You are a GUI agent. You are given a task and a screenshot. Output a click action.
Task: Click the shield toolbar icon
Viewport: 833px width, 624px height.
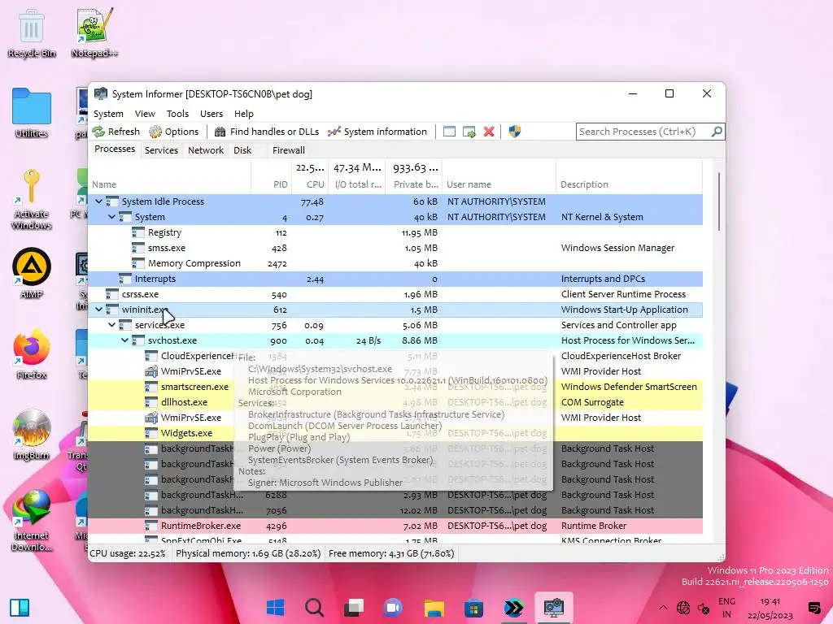click(514, 132)
